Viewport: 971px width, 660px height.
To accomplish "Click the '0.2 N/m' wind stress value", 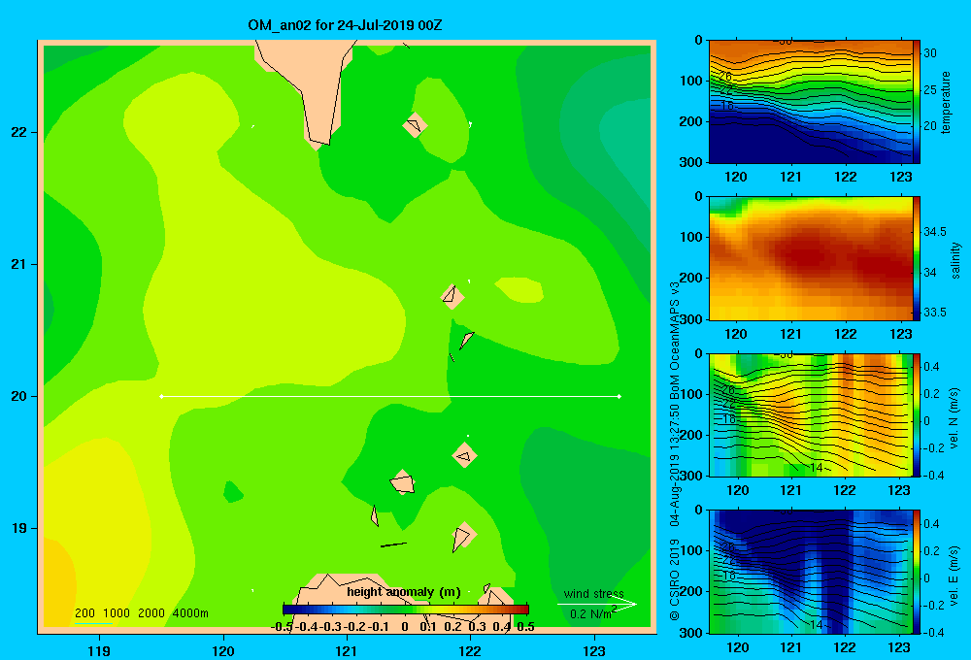I will tap(592, 613).
